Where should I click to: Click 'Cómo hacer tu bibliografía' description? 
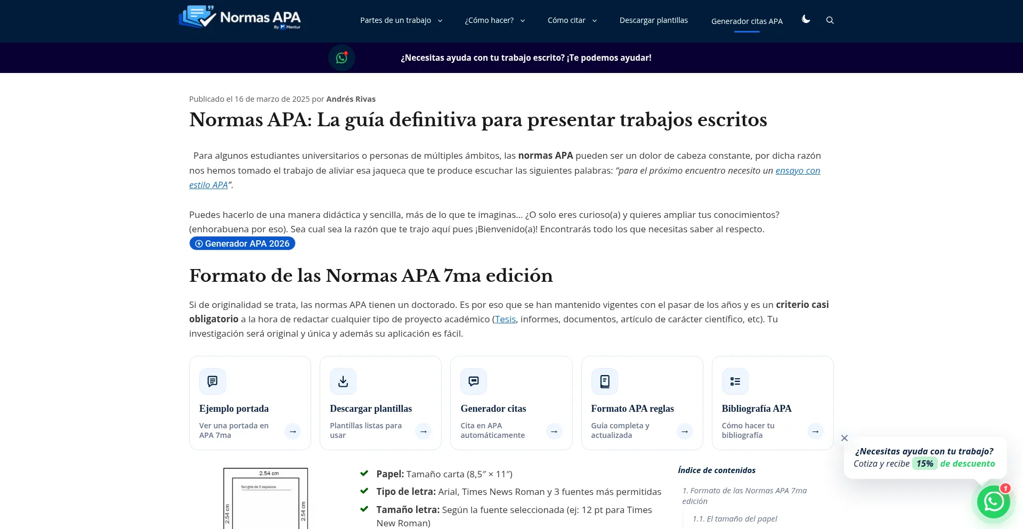point(748,430)
